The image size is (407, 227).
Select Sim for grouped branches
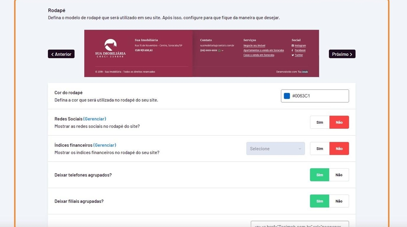319,201
